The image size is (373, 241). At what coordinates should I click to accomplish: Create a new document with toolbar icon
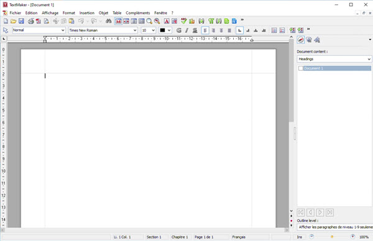click(x=6, y=21)
